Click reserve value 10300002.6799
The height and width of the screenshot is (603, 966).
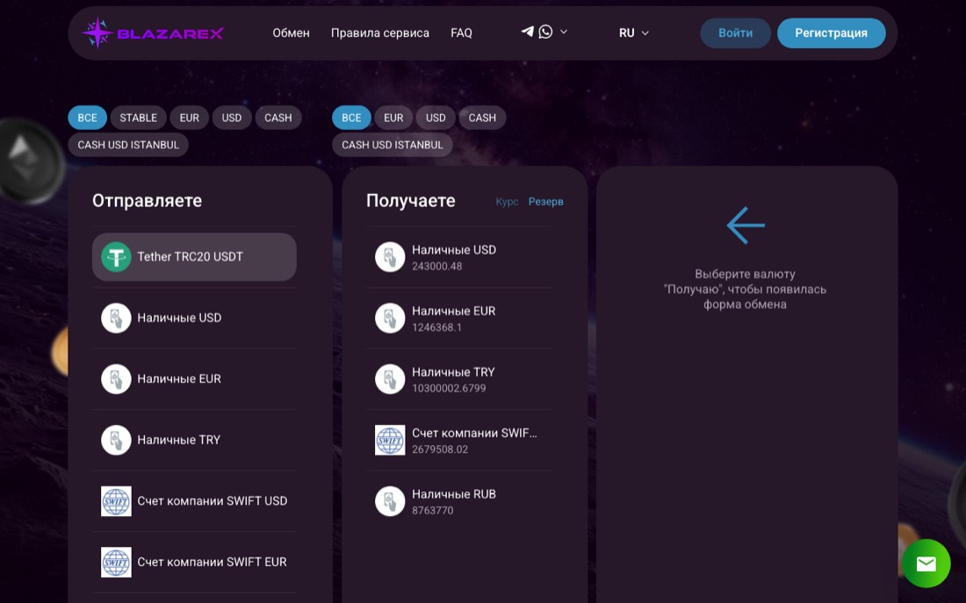(449, 388)
